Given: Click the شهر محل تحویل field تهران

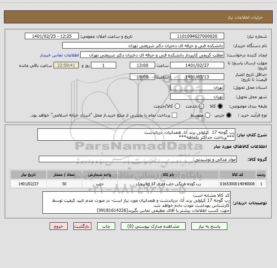Looking at the screenshot, I should click(197, 97).
